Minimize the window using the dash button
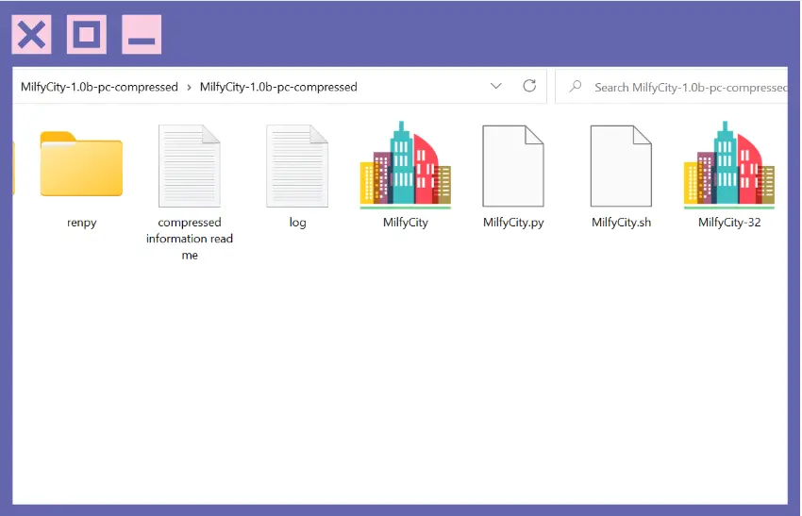This screenshot has width=802, height=516. click(x=142, y=36)
